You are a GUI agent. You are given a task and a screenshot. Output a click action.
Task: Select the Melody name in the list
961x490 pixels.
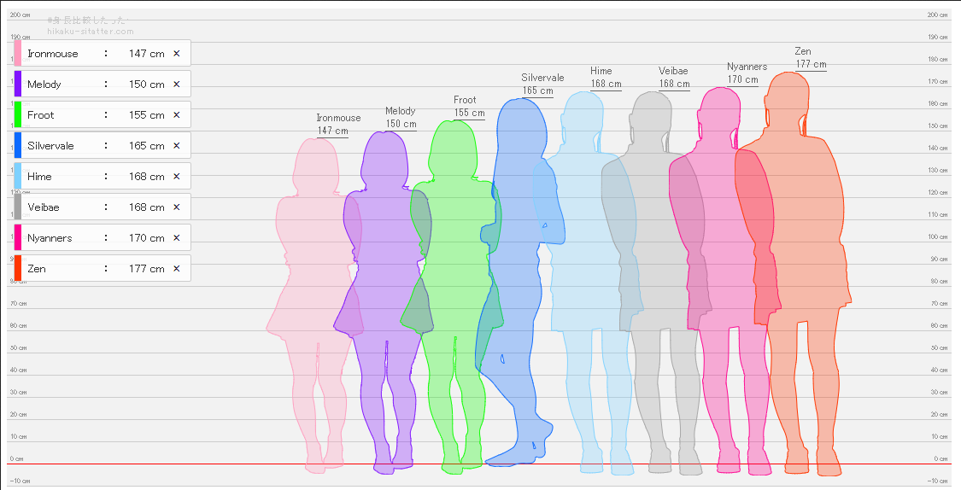[44, 85]
